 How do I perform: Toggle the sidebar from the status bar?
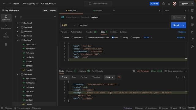[x=2, y=108]
